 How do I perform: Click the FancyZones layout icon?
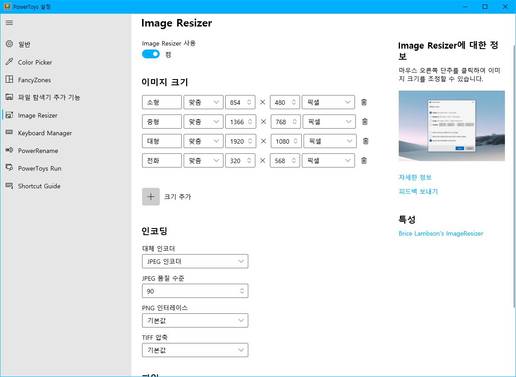[x=9, y=79]
